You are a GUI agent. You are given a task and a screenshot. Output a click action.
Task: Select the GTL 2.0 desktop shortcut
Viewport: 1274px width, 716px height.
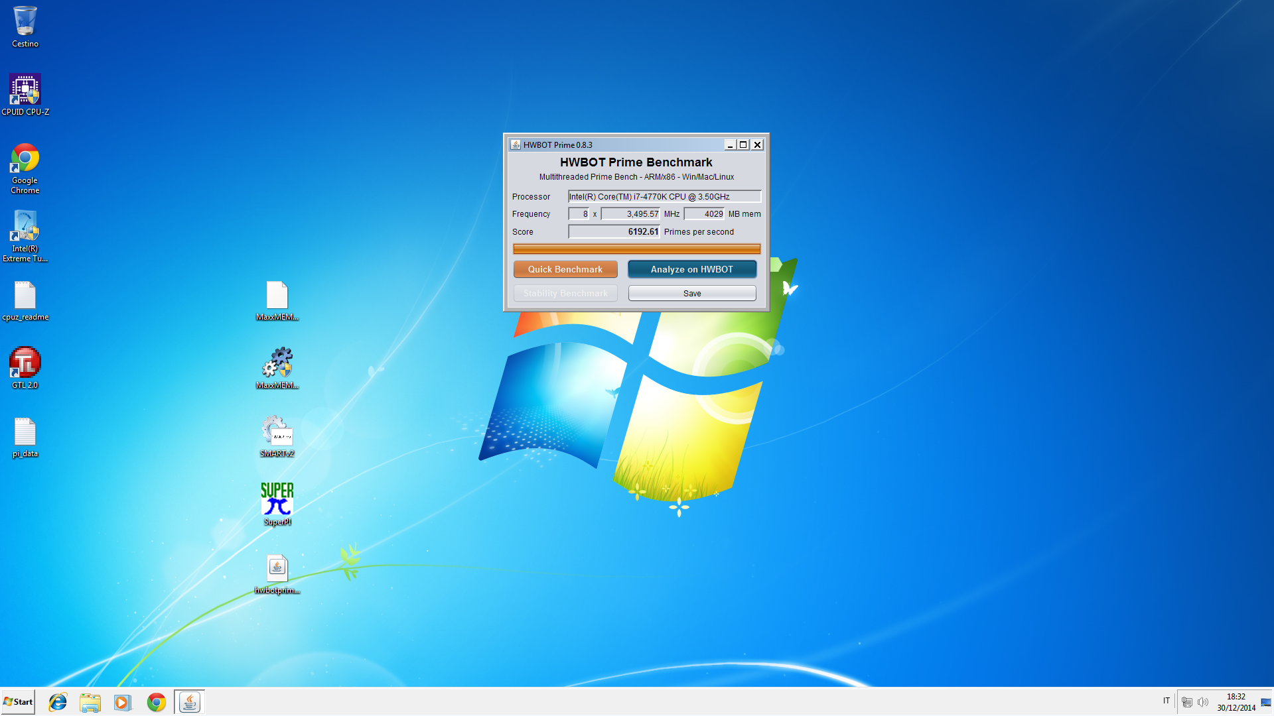(25, 368)
